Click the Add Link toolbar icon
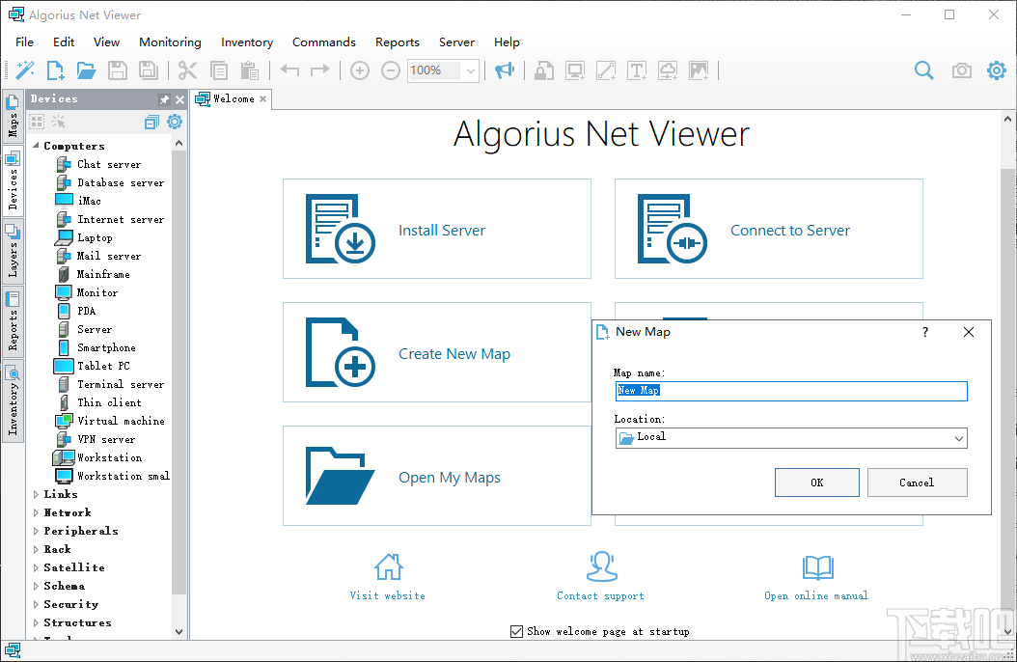 click(606, 70)
